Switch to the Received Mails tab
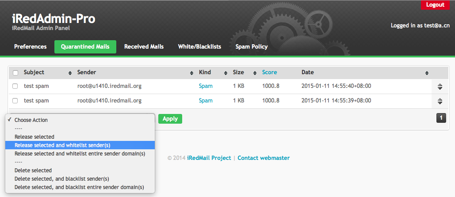455x197 pixels. 144,47
